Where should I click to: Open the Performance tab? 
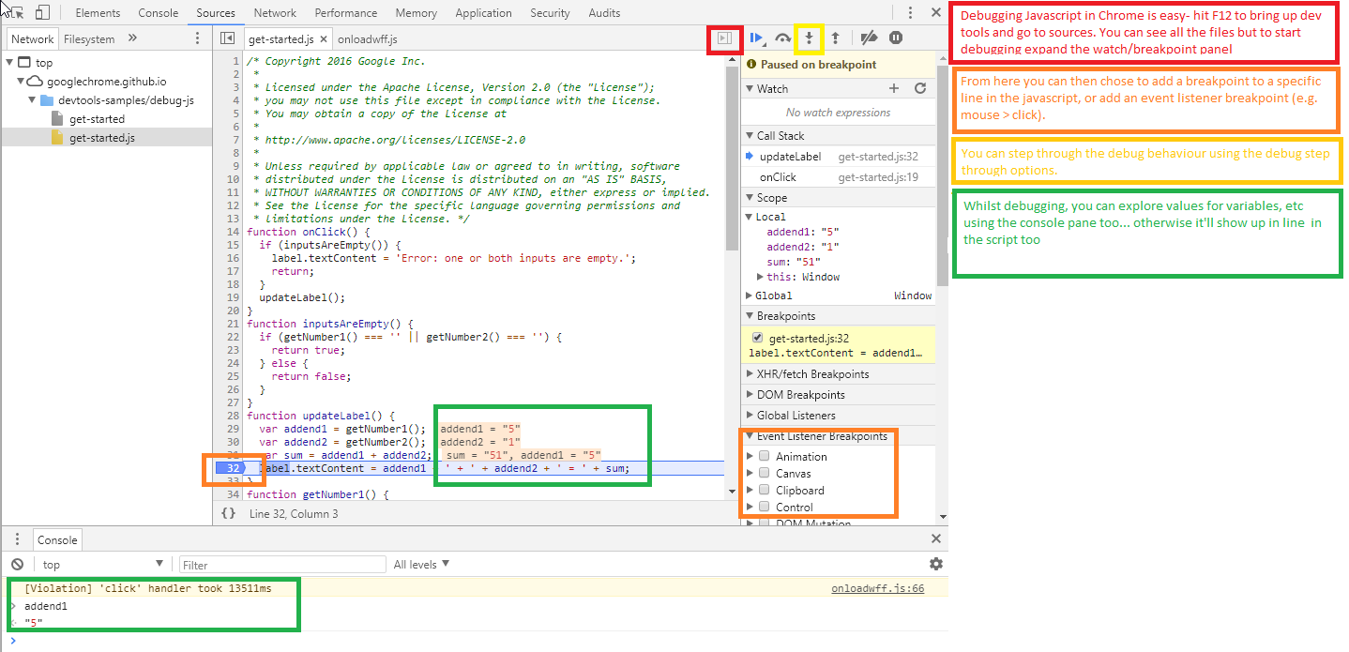pos(346,13)
